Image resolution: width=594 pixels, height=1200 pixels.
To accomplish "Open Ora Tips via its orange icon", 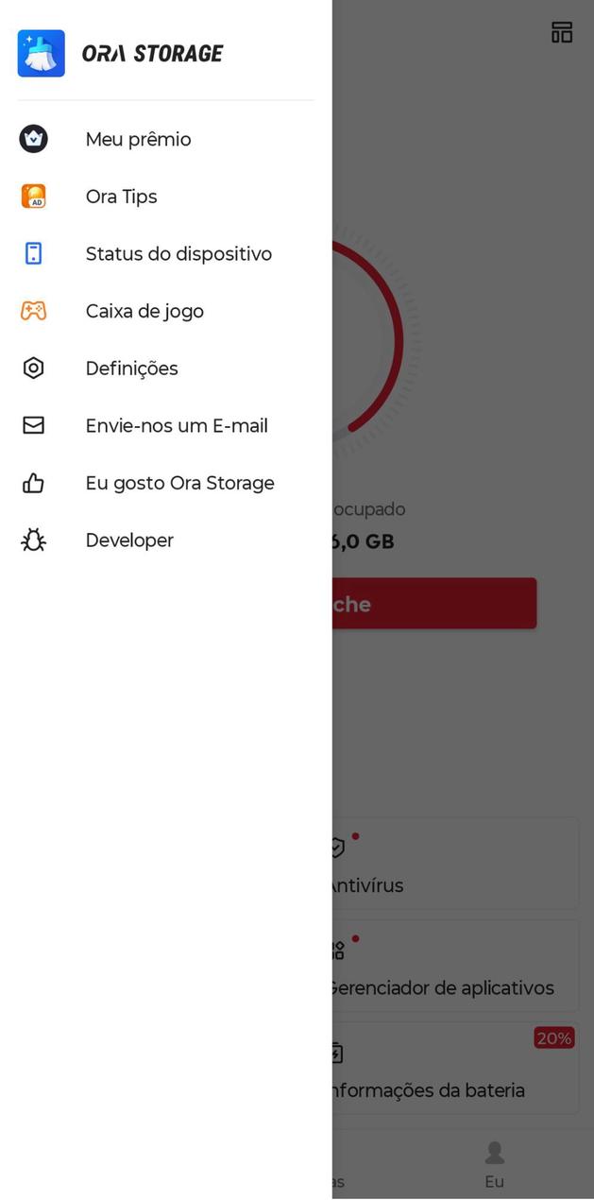I will point(33,196).
